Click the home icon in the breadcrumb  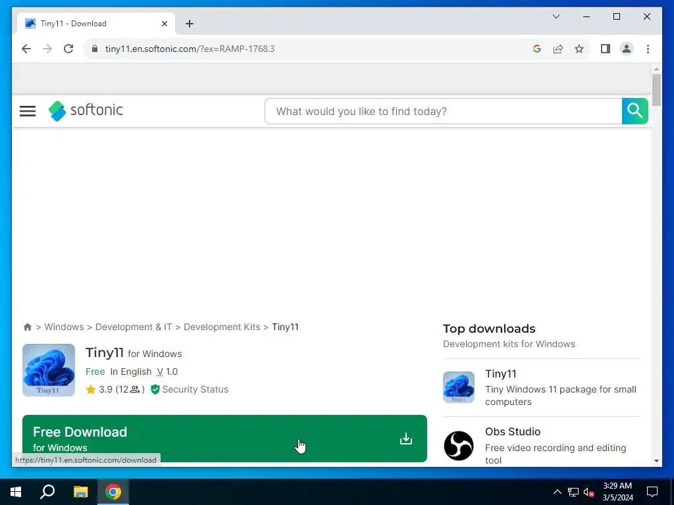tap(28, 327)
